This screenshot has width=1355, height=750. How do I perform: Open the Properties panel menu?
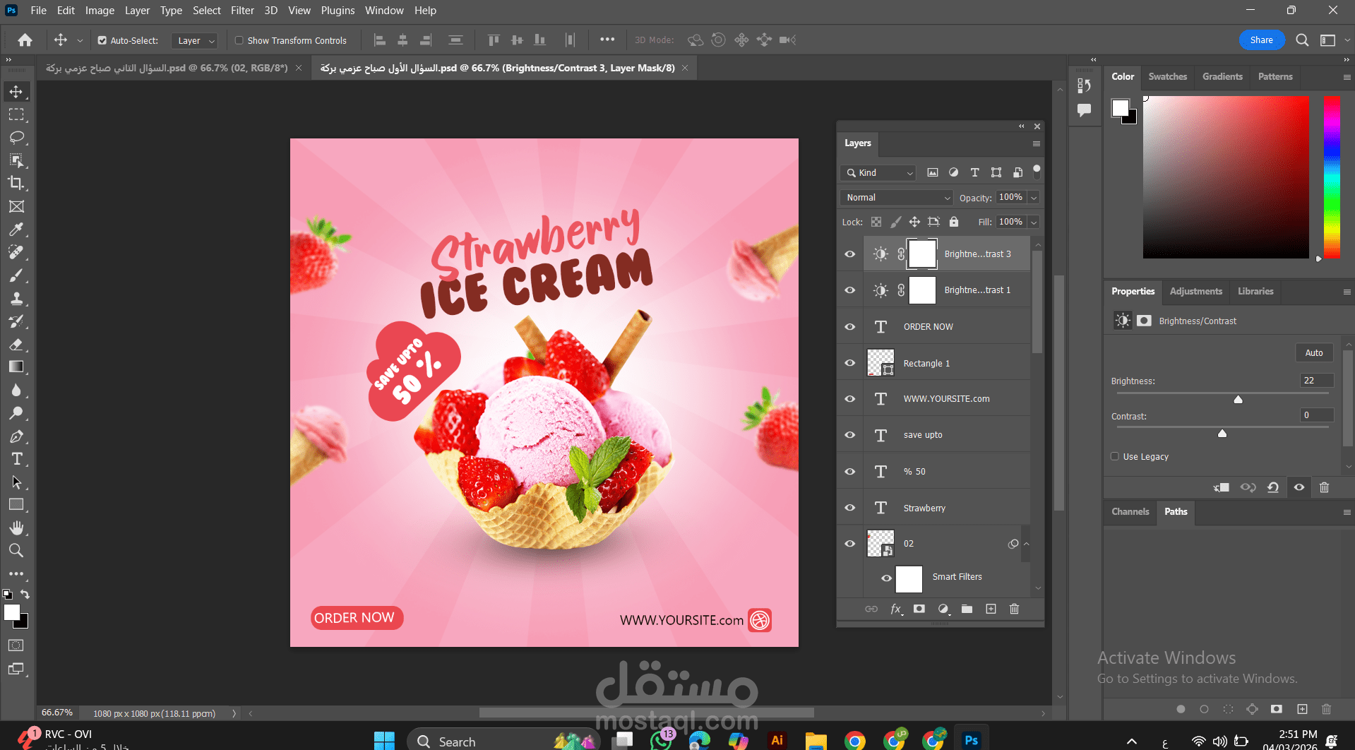point(1347,292)
